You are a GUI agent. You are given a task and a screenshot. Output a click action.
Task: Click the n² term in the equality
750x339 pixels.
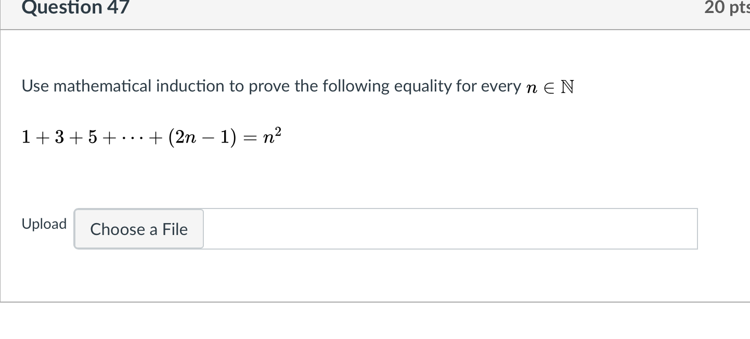point(273,136)
